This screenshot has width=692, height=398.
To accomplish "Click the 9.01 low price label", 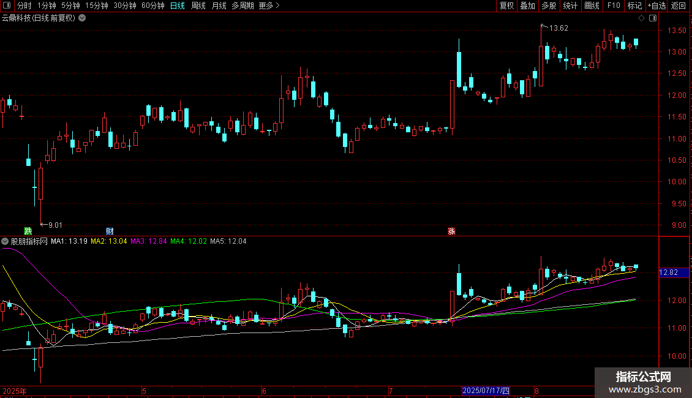I will pyautogui.click(x=55, y=225).
